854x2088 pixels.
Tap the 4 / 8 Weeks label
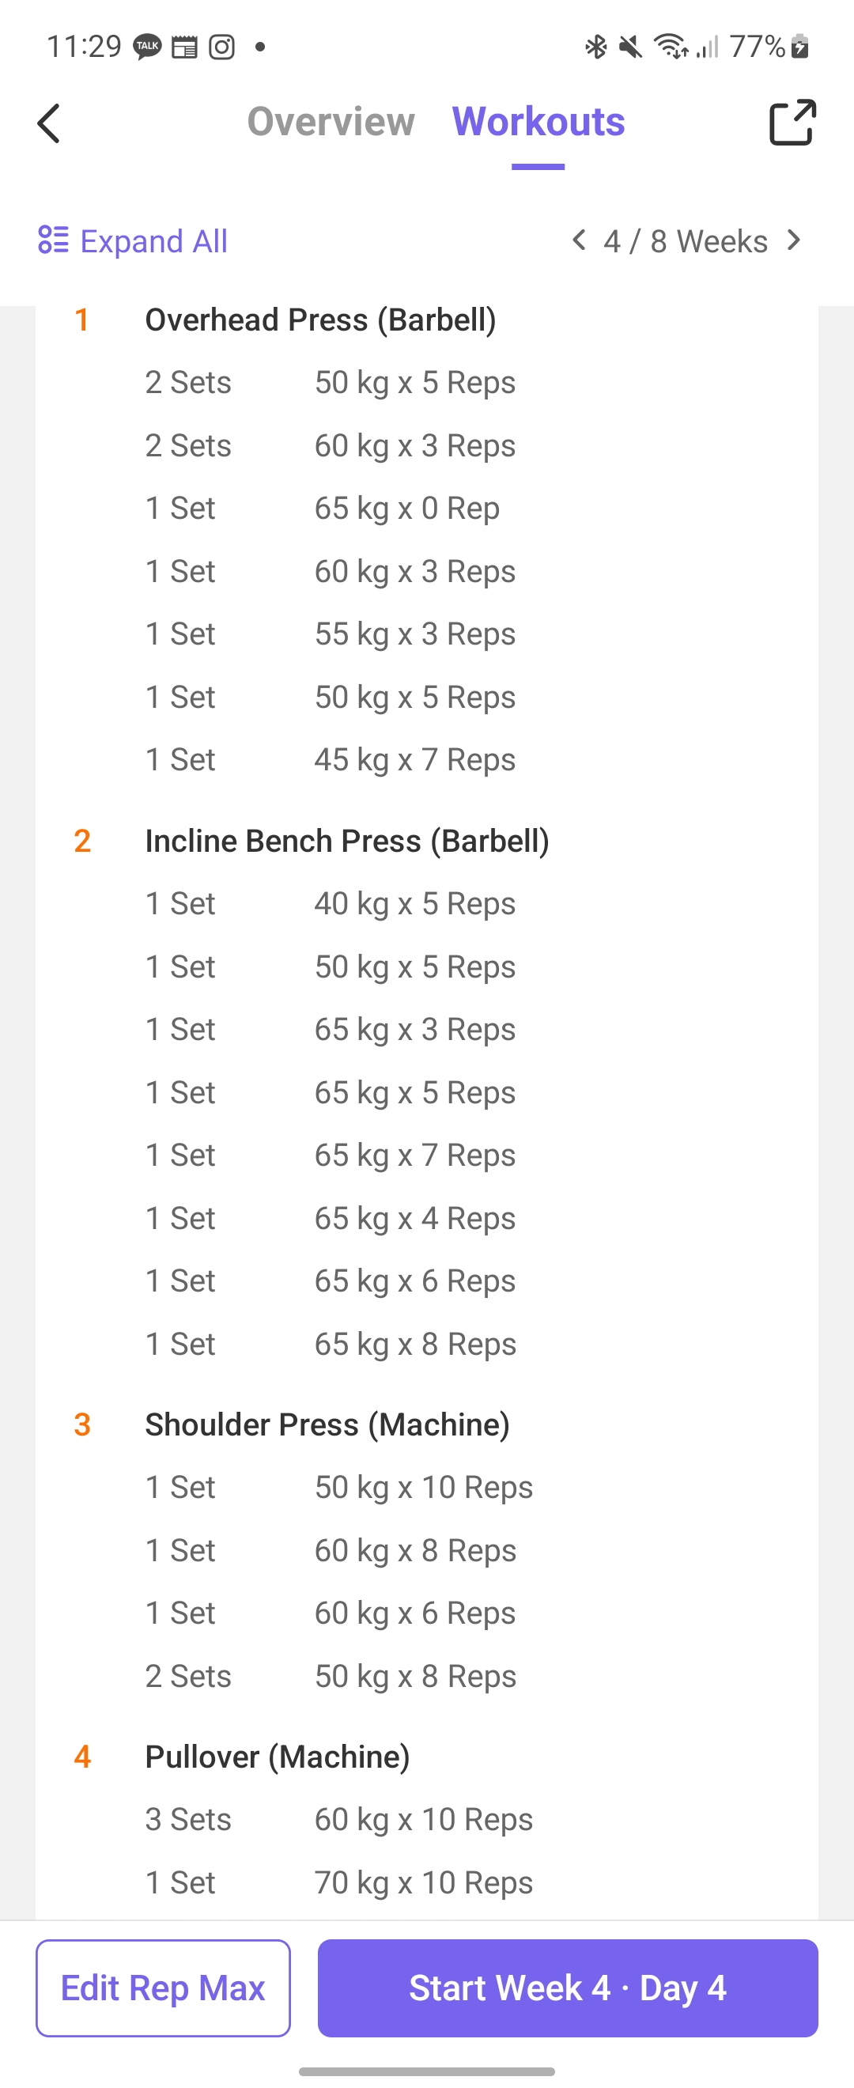pos(686,241)
